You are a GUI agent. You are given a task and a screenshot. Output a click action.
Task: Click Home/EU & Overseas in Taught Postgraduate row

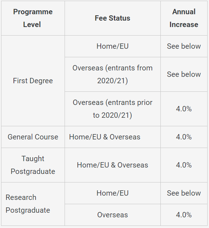[x=112, y=165]
